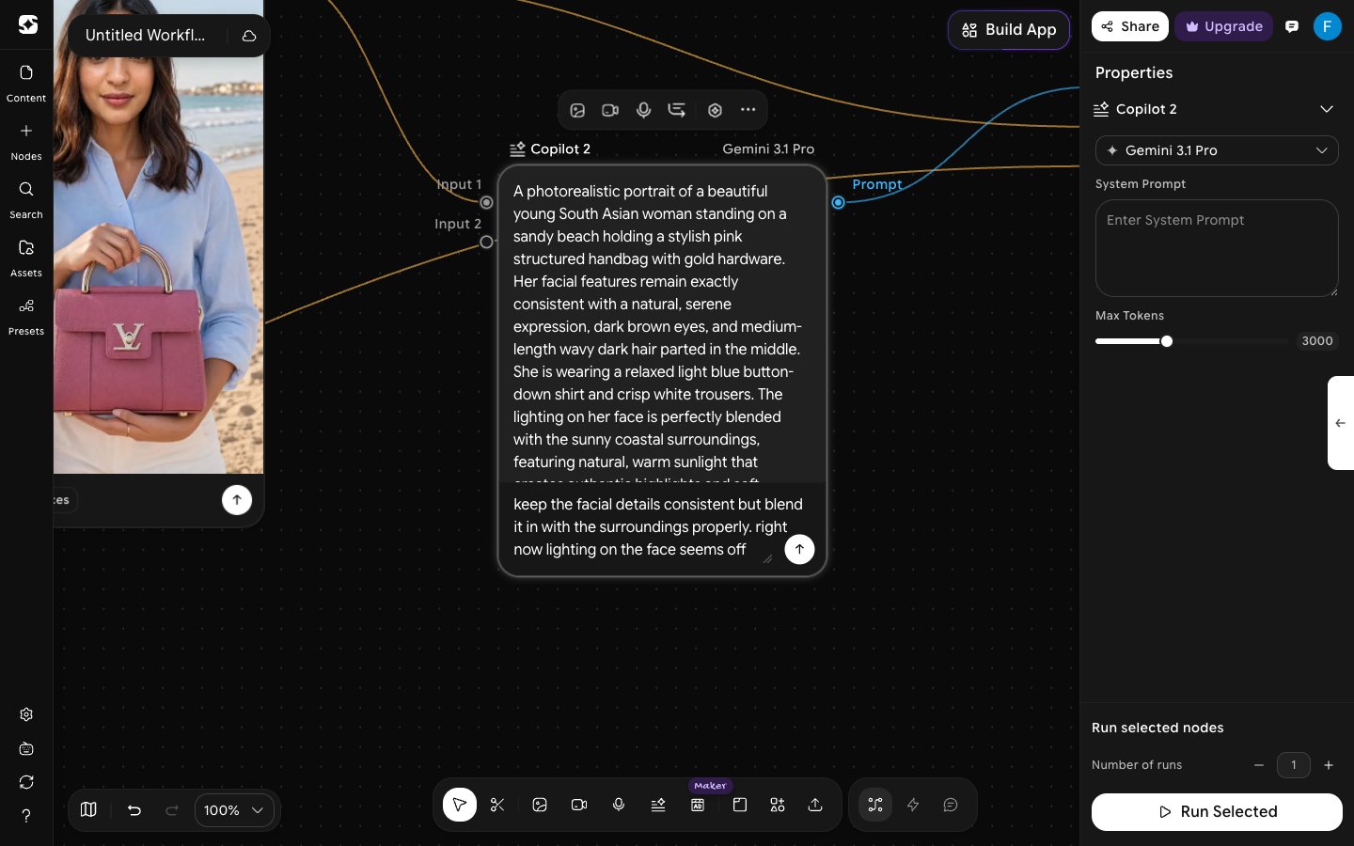Open the help question mark icon

coord(26,816)
